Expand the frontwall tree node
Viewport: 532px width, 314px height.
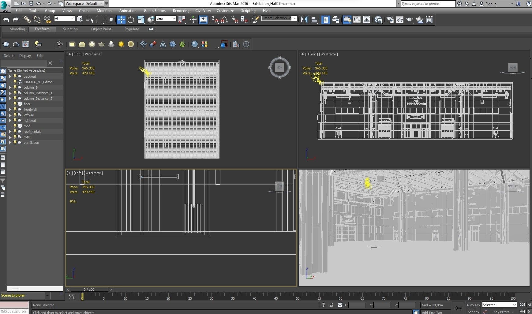pos(10,110)
